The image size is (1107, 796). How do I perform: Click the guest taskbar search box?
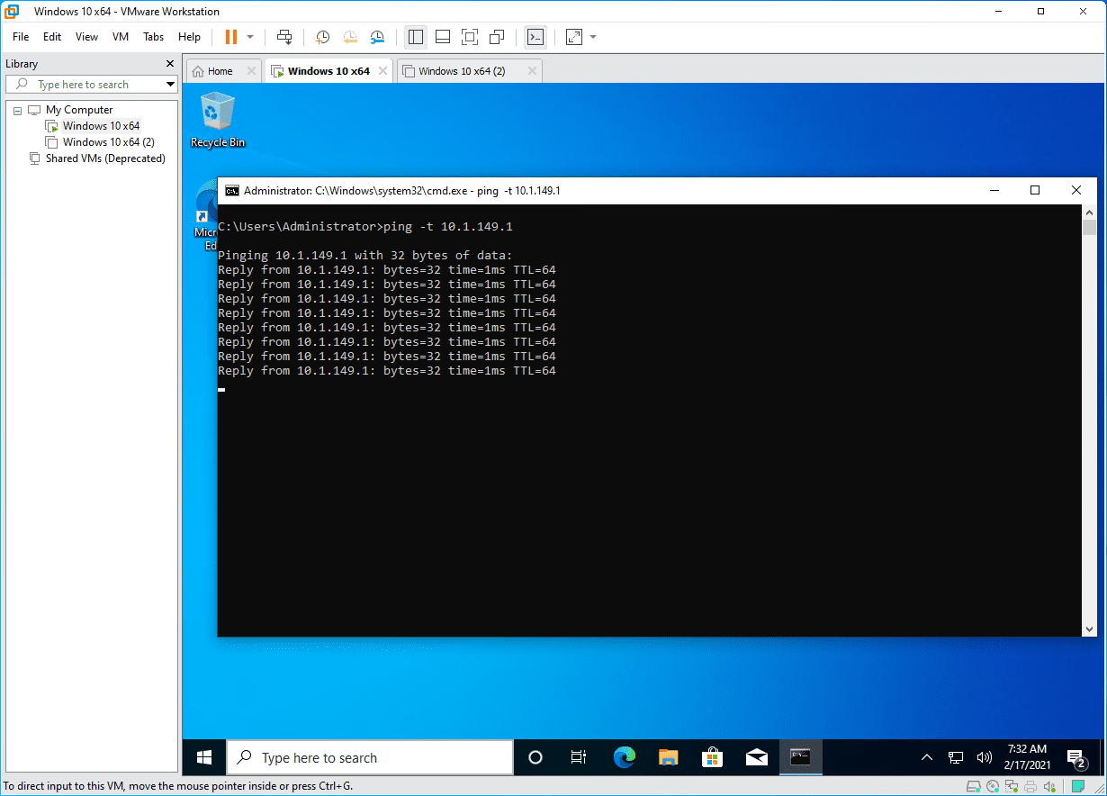[x=369, y=757]
